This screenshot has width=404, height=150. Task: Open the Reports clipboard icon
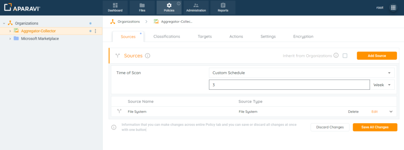pyautogui.click(x=223, y=5)
